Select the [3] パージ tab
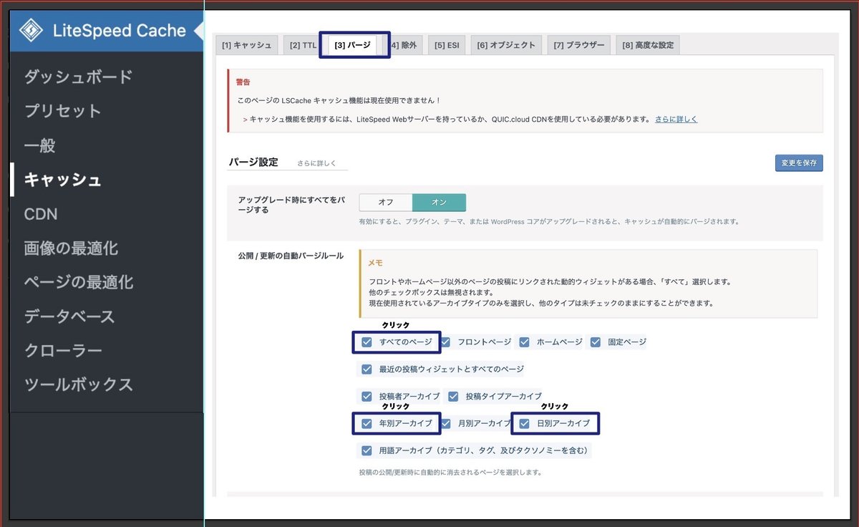This screenshot has width=859, height=527. (x=352, y=45)
